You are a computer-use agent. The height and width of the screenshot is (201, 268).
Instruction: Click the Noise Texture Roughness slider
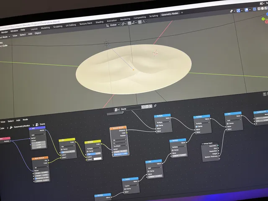pos(42,178)
